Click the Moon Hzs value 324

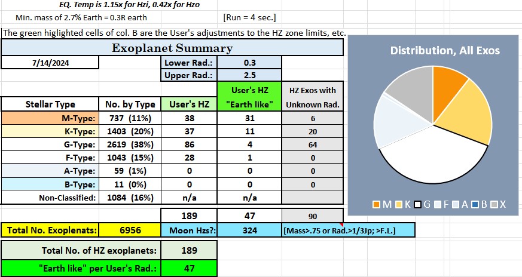249,230
